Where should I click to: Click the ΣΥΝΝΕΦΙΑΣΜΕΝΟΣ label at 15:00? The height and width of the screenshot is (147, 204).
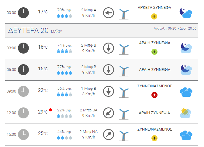click(155, 129)
